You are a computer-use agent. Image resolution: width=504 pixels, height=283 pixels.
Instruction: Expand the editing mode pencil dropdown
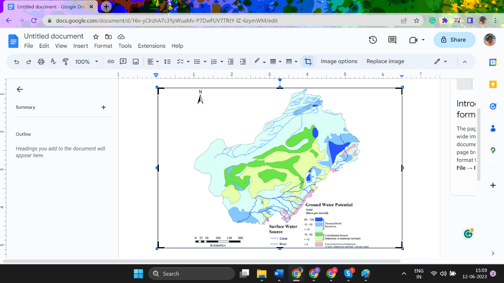[x=440, y=62]
